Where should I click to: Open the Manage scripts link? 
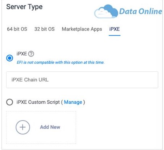[x=73, y=102]
